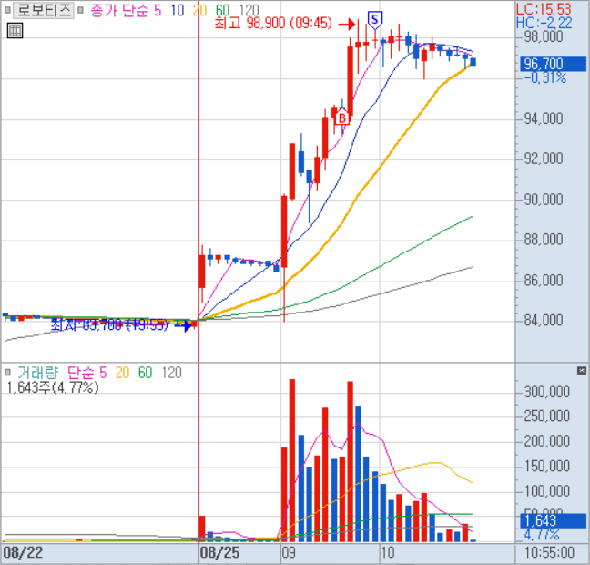Viewport: 590px width, 565px height.
Task: Select the 20-period price moving average legend
Action: (x=198, y=9)
